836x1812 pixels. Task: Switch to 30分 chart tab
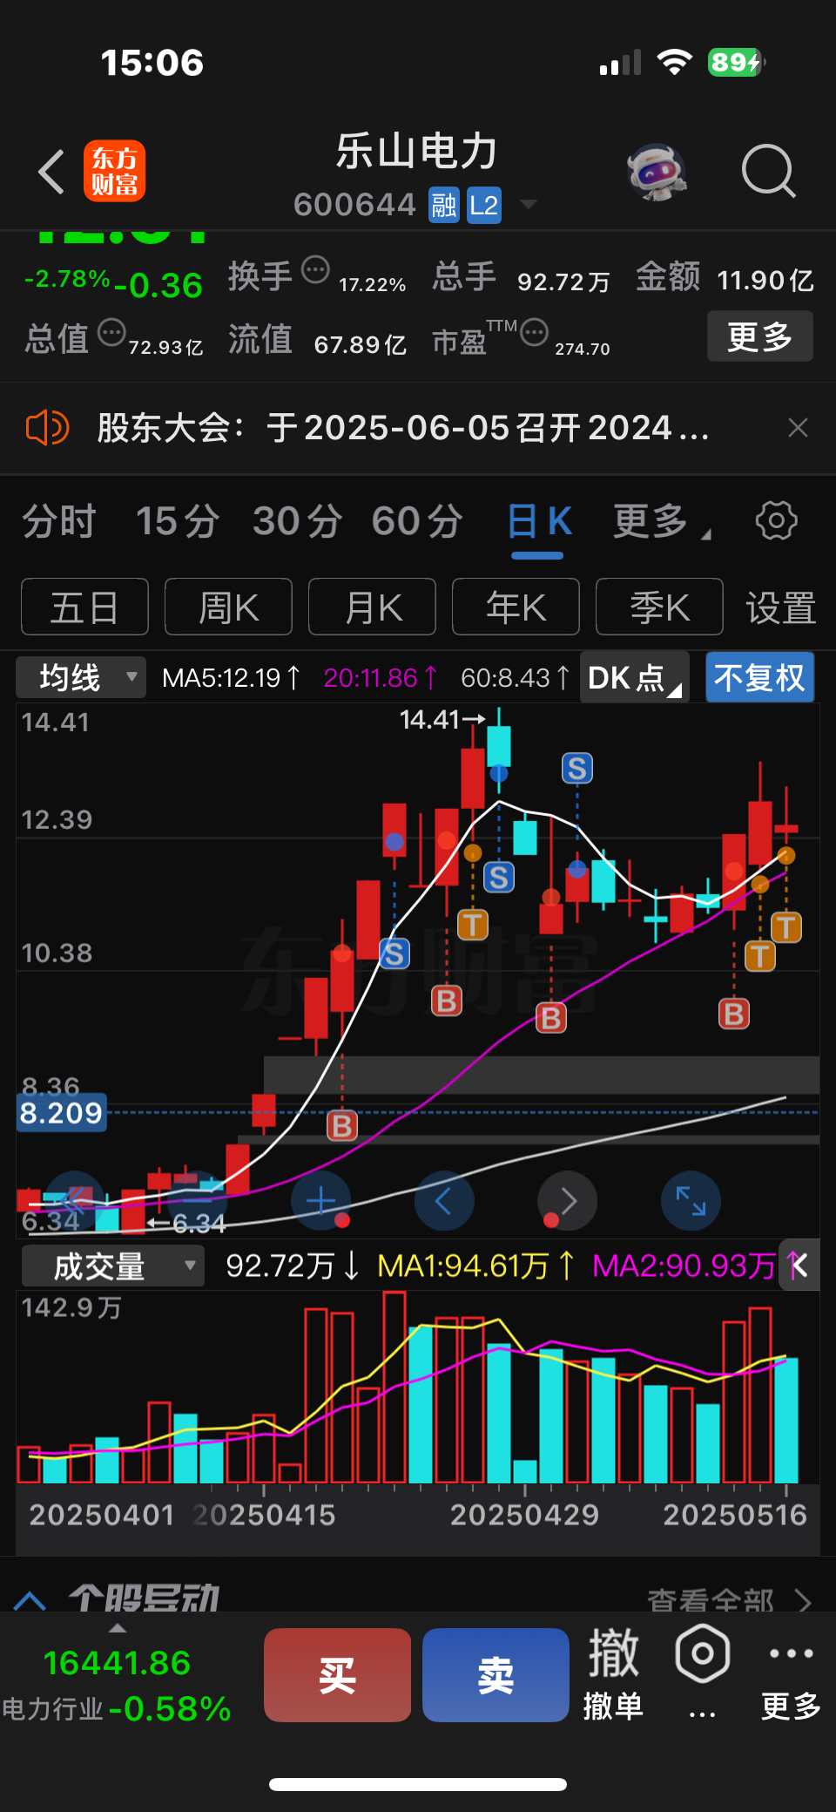pos(297,521)
